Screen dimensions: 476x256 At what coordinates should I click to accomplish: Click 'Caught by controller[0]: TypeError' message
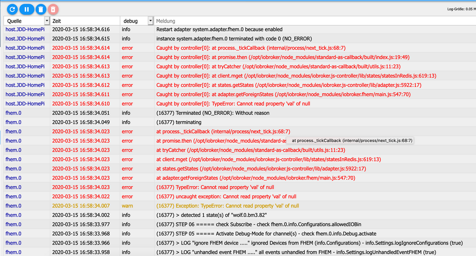(233, 104)
